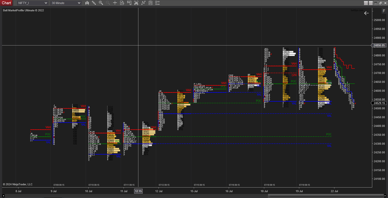Image resolution: width=388 pixels, height=198 pixels.
Task: Select the crosshair cursor icon
Action: point(115,3)
